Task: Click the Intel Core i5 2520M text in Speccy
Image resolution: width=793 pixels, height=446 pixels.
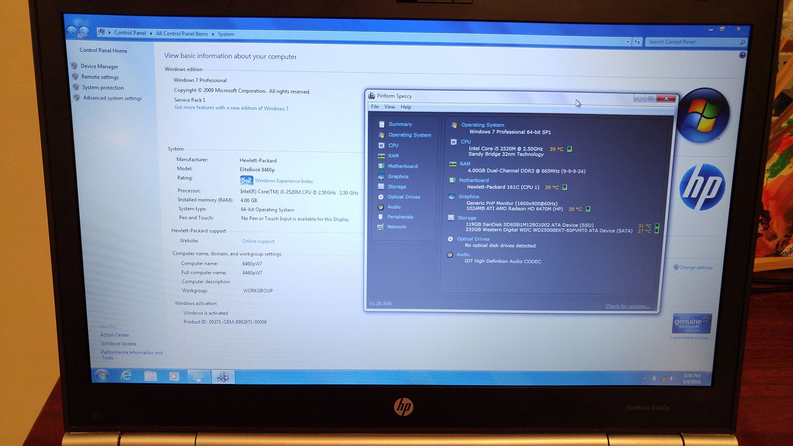Action: click(506, 149)
